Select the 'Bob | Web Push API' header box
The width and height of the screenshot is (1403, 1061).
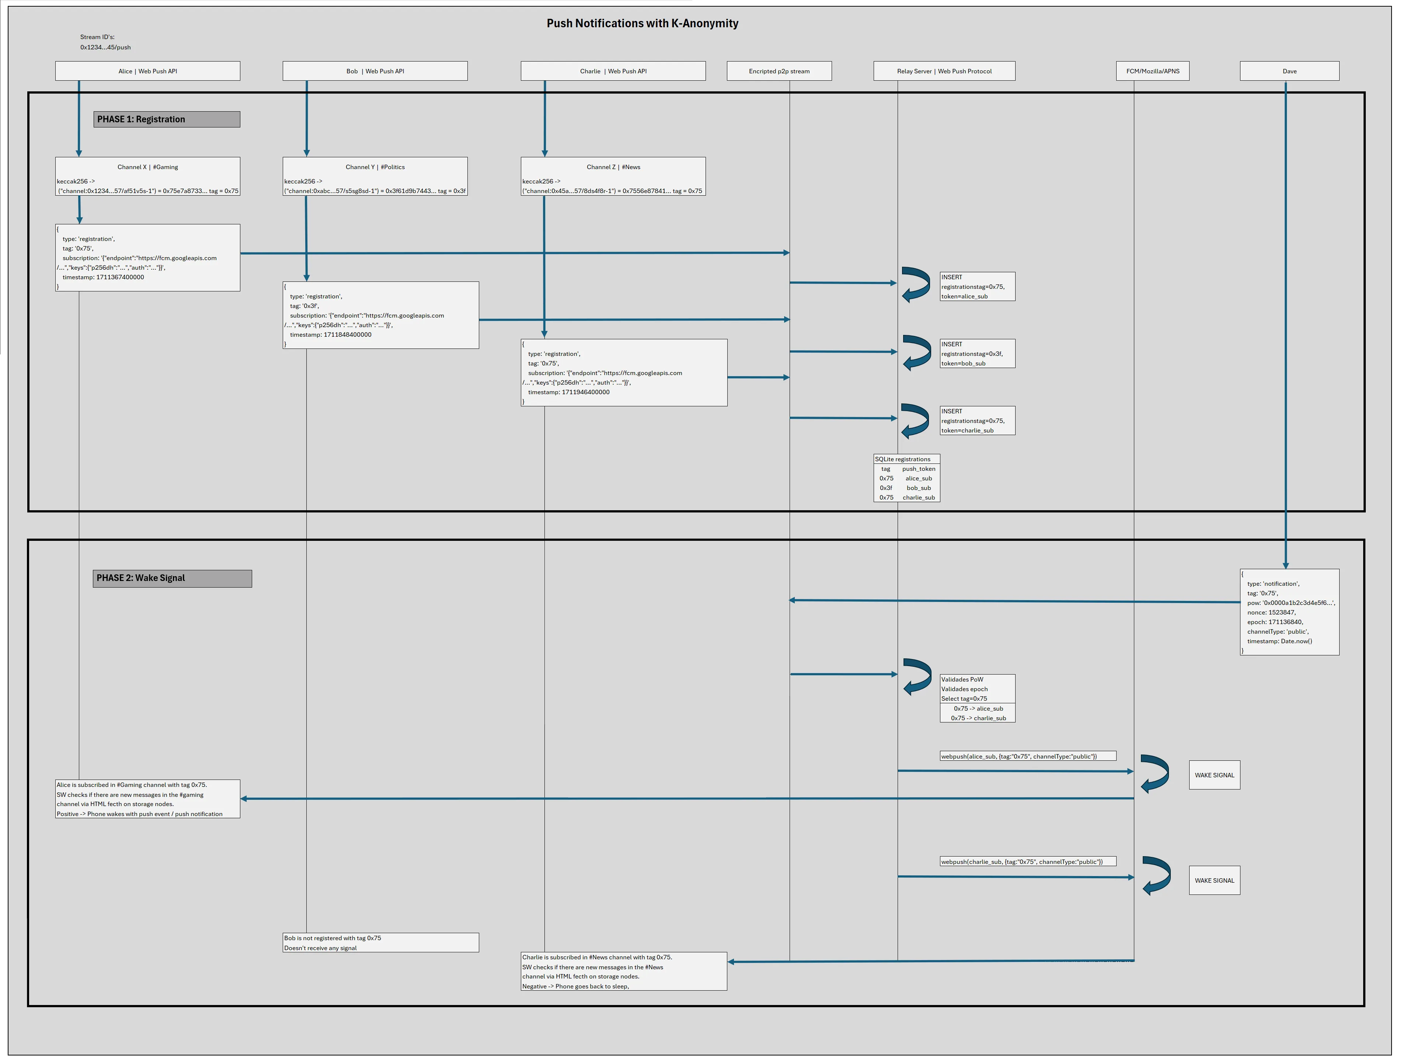click(x=375, y=71)
